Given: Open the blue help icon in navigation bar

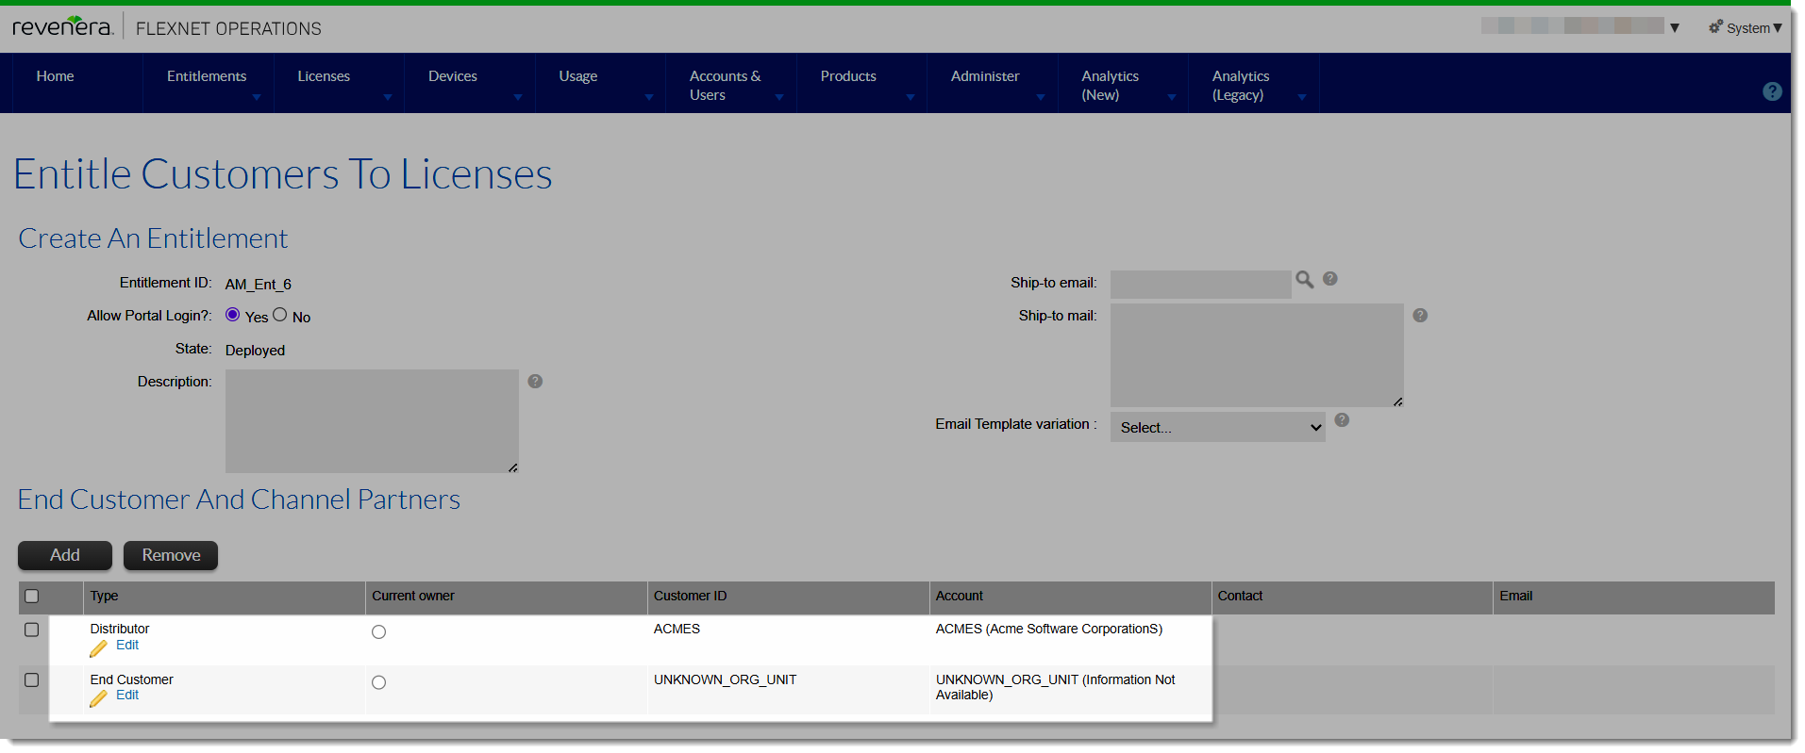Looking at the screenshot, I should click(x=1772, y=91).
